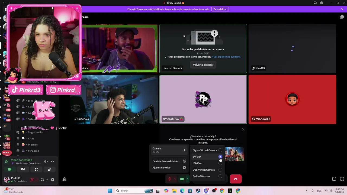Image resolution: width=347 pixels, height=195 pixels.
Task: Turn off camera in the call control bar
Action: [x=182, y=179]
